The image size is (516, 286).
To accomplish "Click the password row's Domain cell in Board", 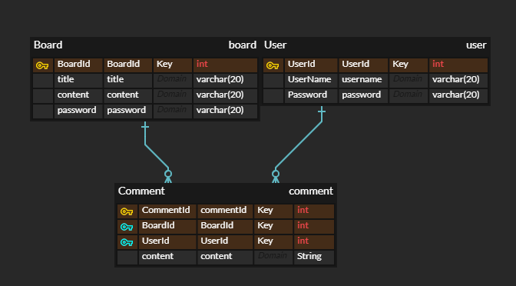I will tap(173, 111).
